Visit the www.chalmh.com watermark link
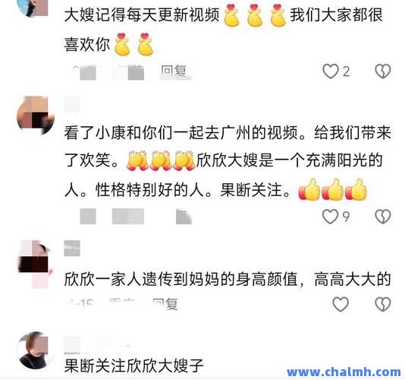405x380 pixels. (x=344, y=372)
